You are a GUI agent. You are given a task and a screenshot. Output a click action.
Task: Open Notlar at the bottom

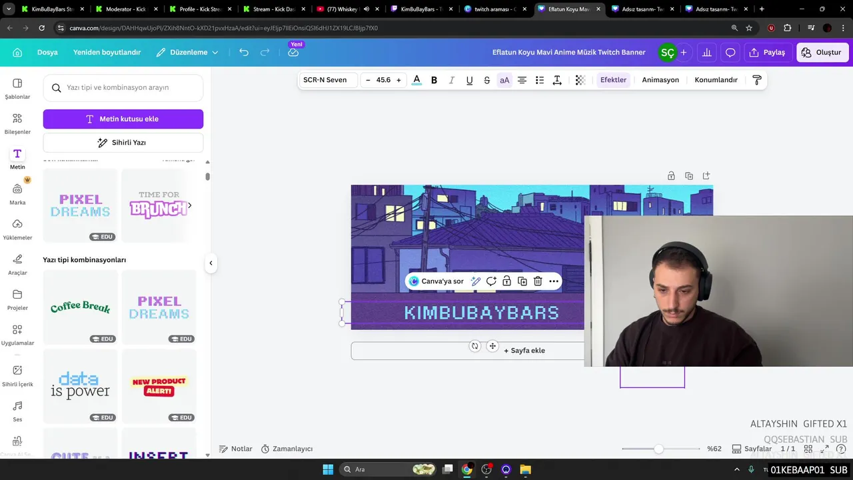point(236,449)
